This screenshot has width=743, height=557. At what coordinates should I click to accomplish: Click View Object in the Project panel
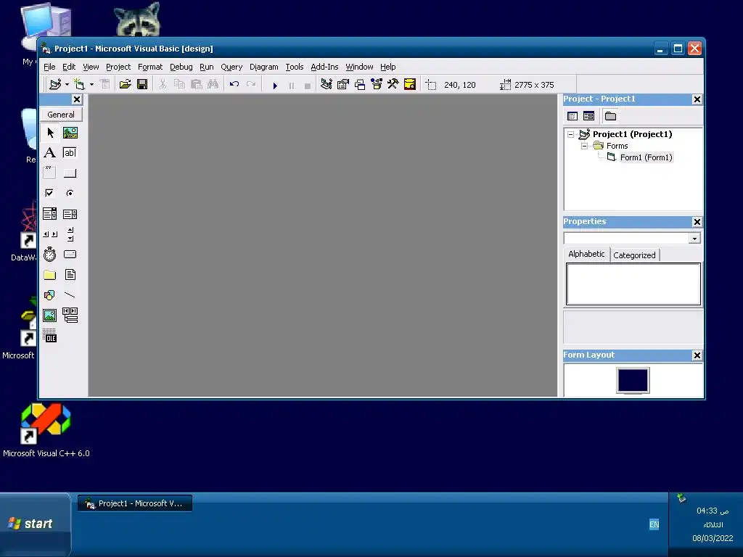pyautogui.click(x=588, y=116)
